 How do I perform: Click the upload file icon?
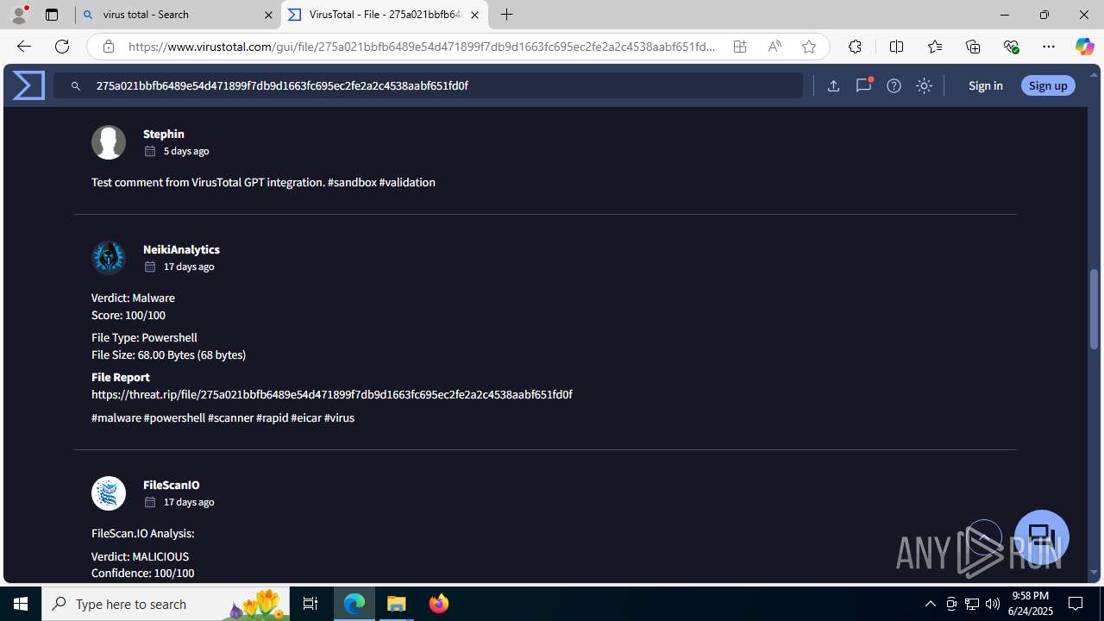833,85
